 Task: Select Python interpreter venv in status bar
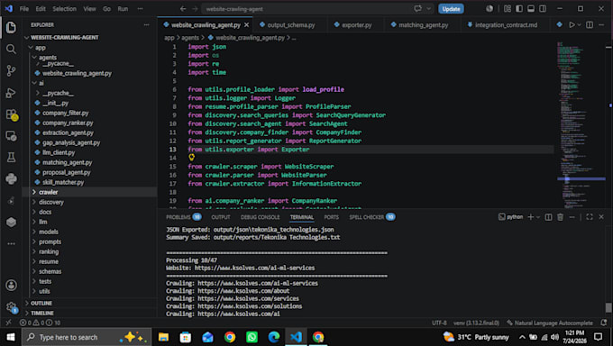click(476, 323)
